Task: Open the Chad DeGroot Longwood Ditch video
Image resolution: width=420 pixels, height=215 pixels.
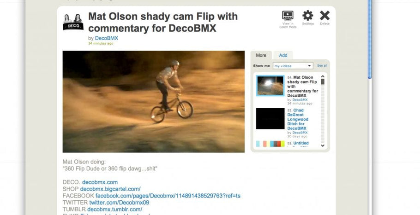Action: [298, 119]
